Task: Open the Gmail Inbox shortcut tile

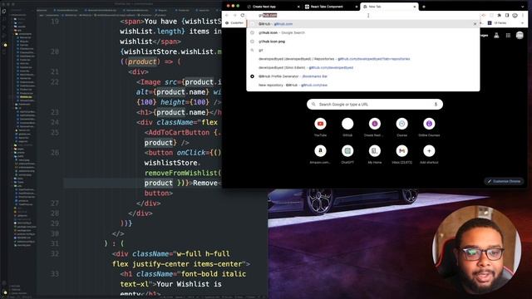Action: [x=401, y=154]
